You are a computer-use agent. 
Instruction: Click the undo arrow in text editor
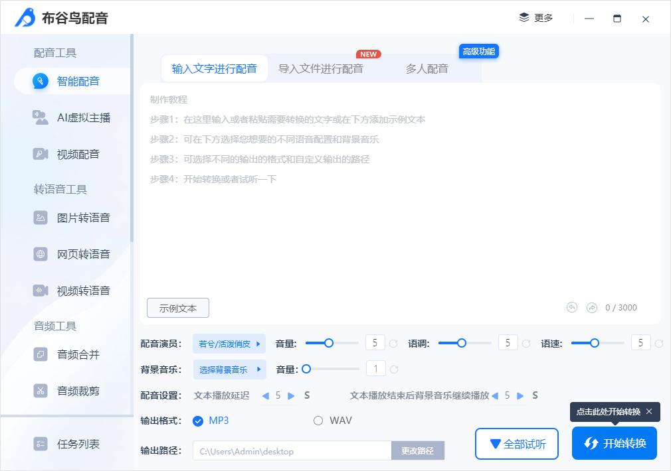tap(572, 307)
